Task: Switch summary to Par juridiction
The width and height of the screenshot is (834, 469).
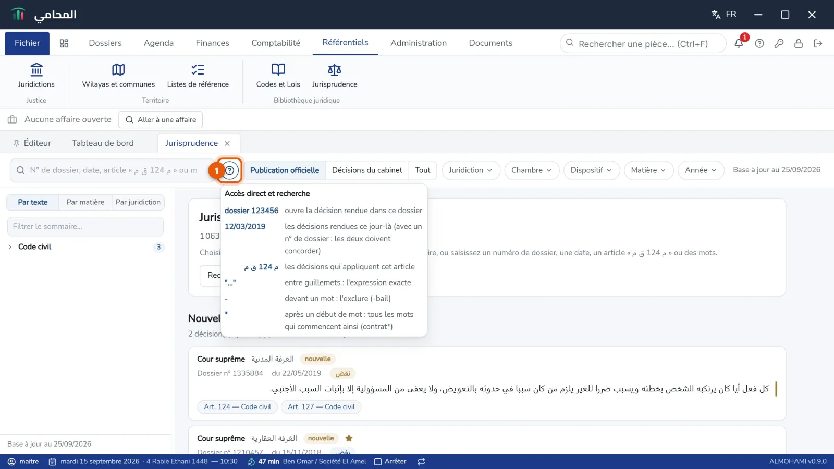Action: (138, 202)
